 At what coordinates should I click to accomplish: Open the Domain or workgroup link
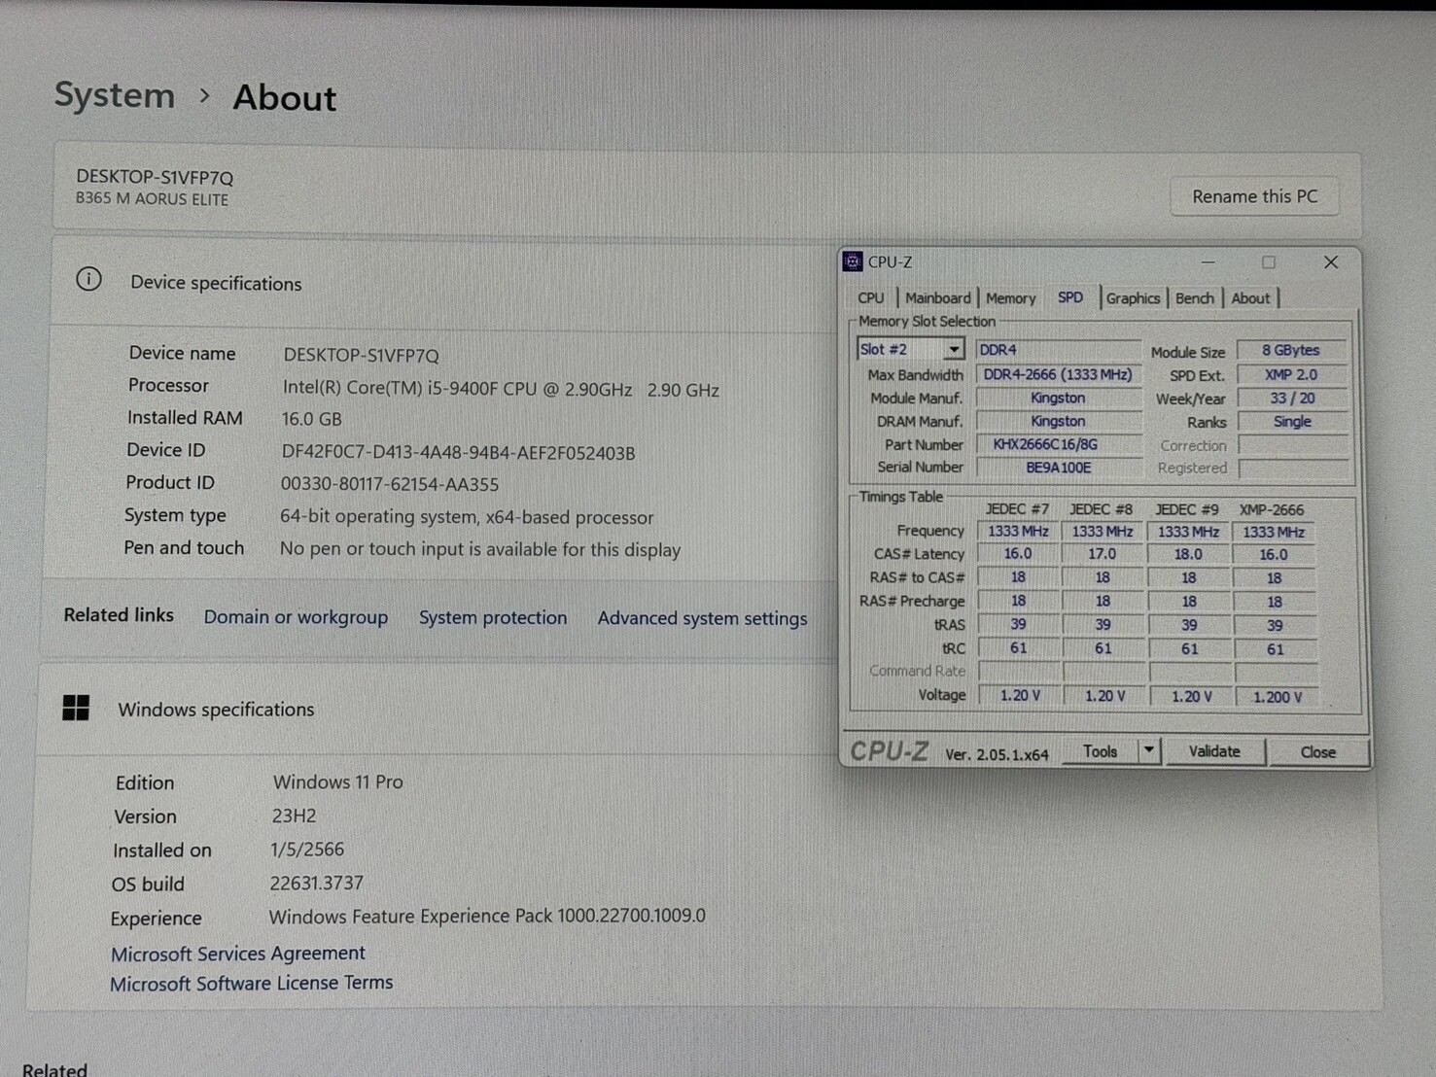(x=296, y=617)
